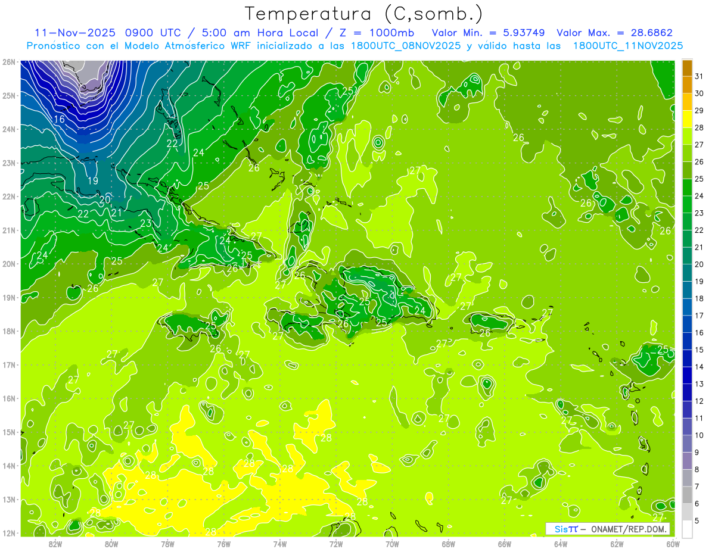
Task: Pick the green legend band between 23 and 24
Action: [x=687, y=205]
